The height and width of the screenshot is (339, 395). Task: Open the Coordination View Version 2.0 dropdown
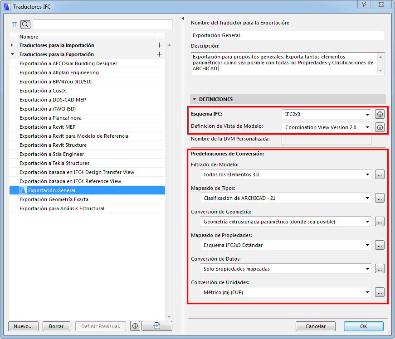[x=326, y=127]
